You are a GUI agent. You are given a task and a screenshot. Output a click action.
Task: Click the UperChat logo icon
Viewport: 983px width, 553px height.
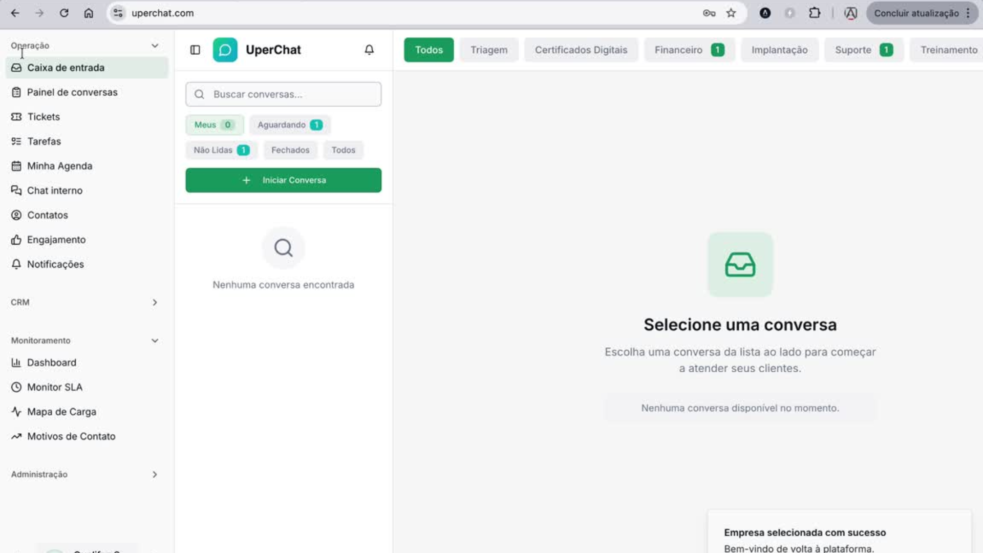tap(225, 50)
